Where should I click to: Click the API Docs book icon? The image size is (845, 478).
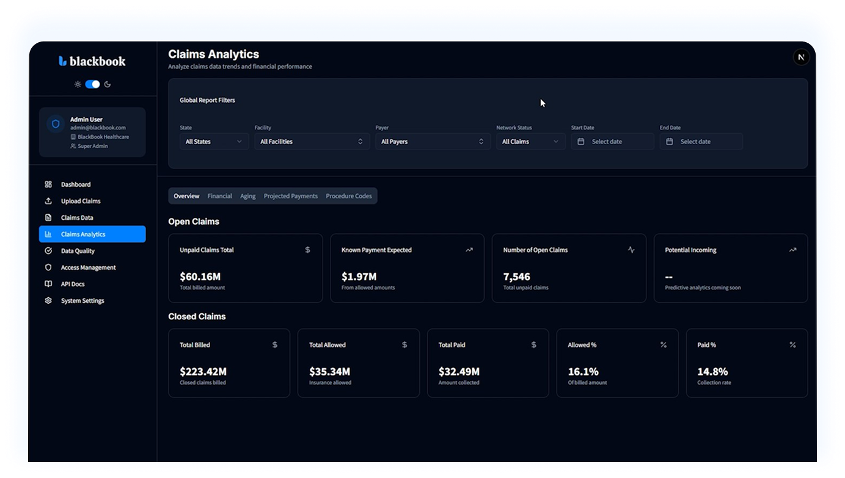(x=48, y=283)
